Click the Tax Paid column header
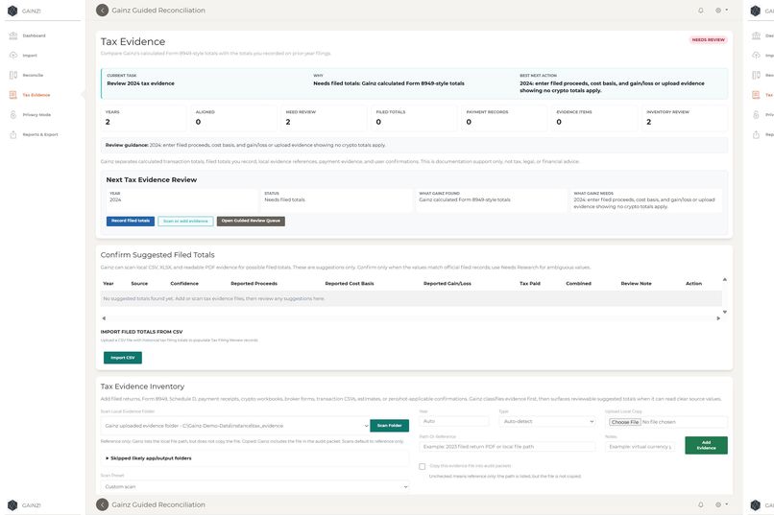The width and height of the screenshot is (774, 515). pyautogui.click(x=530, y=283)
